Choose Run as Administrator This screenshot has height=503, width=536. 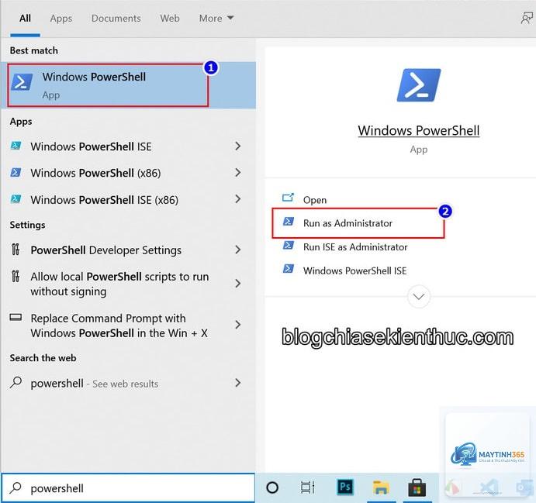[348, 223]
